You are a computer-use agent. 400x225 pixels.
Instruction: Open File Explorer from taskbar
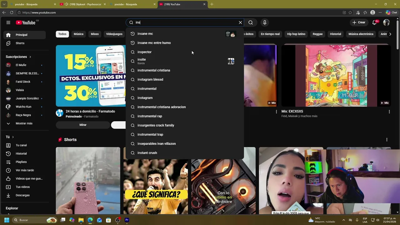tap(81, 220)
